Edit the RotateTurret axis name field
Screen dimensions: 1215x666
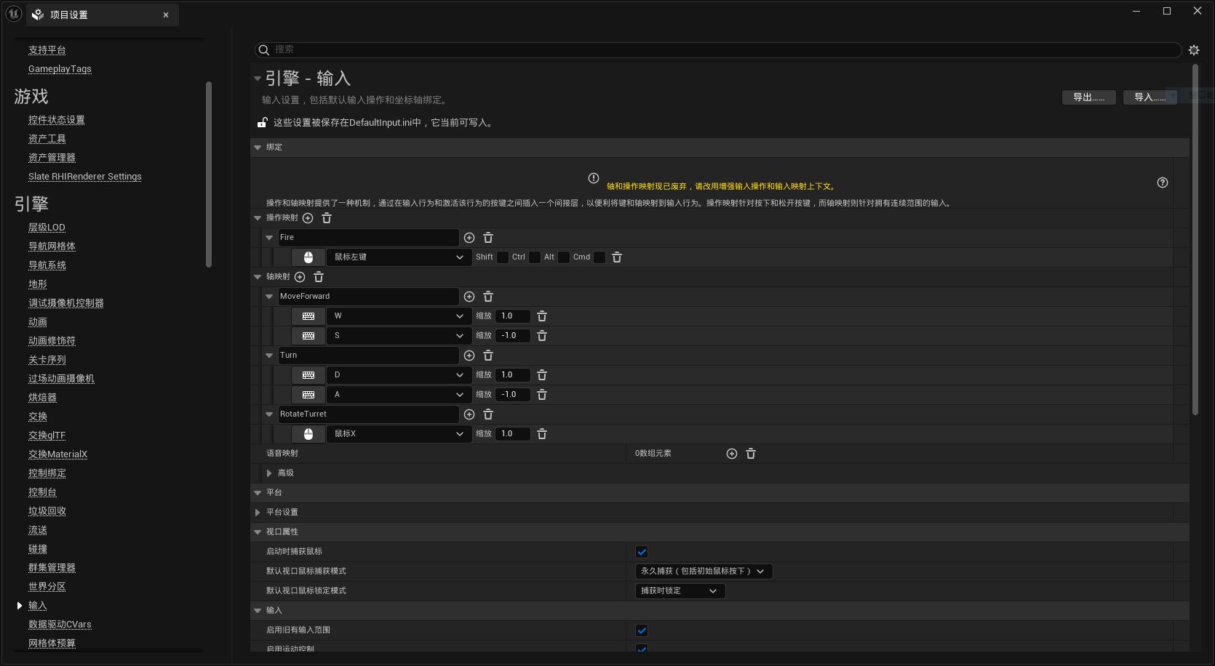(368, 414)
